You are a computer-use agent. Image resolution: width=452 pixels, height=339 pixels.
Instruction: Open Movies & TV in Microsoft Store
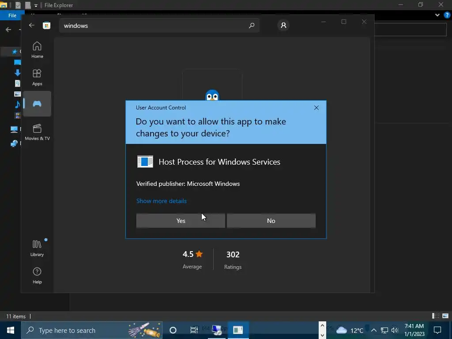point(37,132)
